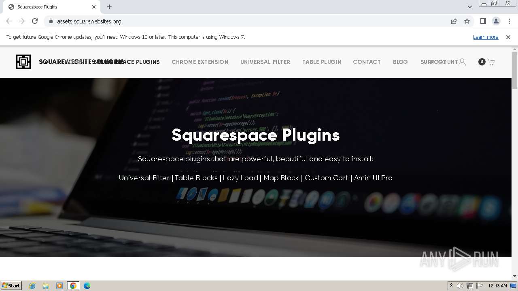Viewport: 518px width, 291px height.
Task: View site information via padlock icon
Action: click(51, 21)
